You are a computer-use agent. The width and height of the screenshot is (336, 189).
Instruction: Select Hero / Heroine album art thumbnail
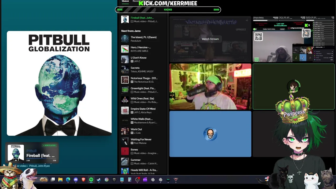125,49
